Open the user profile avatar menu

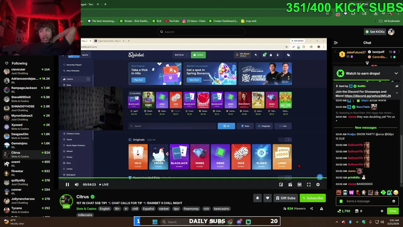point(391,32)
